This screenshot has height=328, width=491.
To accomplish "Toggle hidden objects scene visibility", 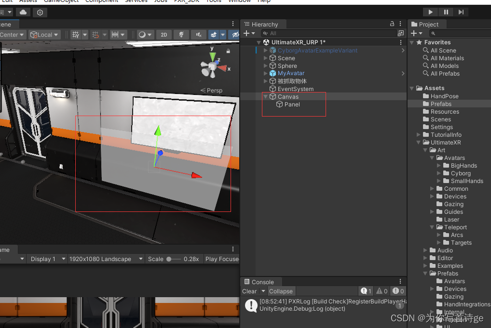I will [x=235, y=35].
